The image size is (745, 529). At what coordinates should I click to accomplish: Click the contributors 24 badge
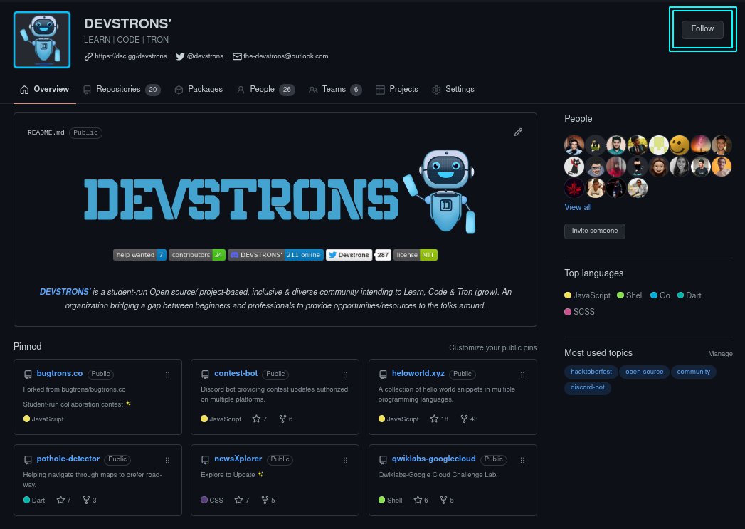196,255
